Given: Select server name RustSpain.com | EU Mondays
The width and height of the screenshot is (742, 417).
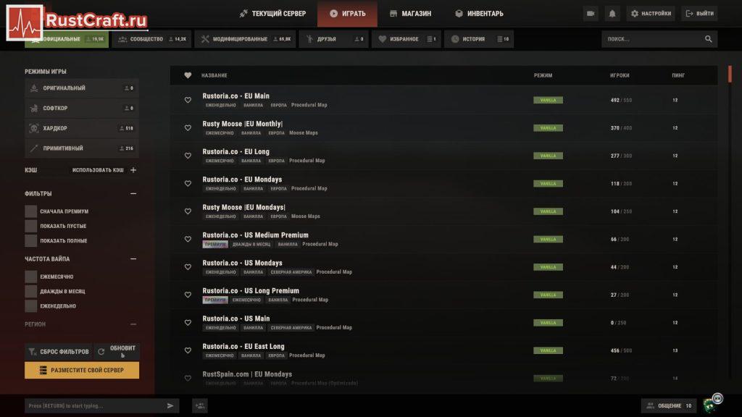Looking at the screenshot, I should [x=248, y=374].
